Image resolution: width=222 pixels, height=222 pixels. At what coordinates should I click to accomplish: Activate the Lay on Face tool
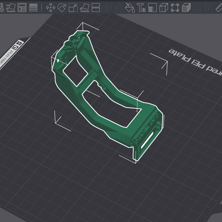(84, 7)
